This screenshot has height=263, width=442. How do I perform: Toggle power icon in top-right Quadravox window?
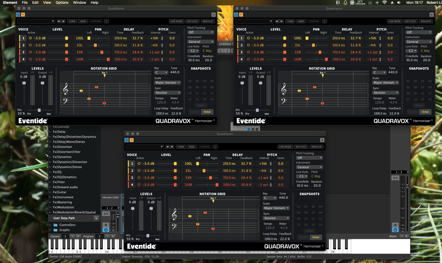click(x=236, y=15)
